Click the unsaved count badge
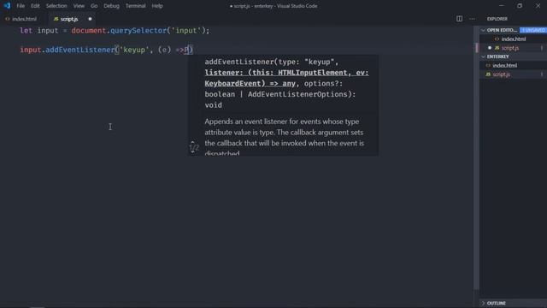 point(532,30)
